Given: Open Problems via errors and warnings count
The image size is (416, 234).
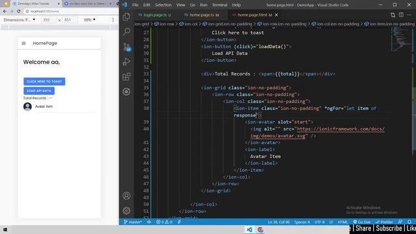Looking at the screenshot, I should pos(164,222).
